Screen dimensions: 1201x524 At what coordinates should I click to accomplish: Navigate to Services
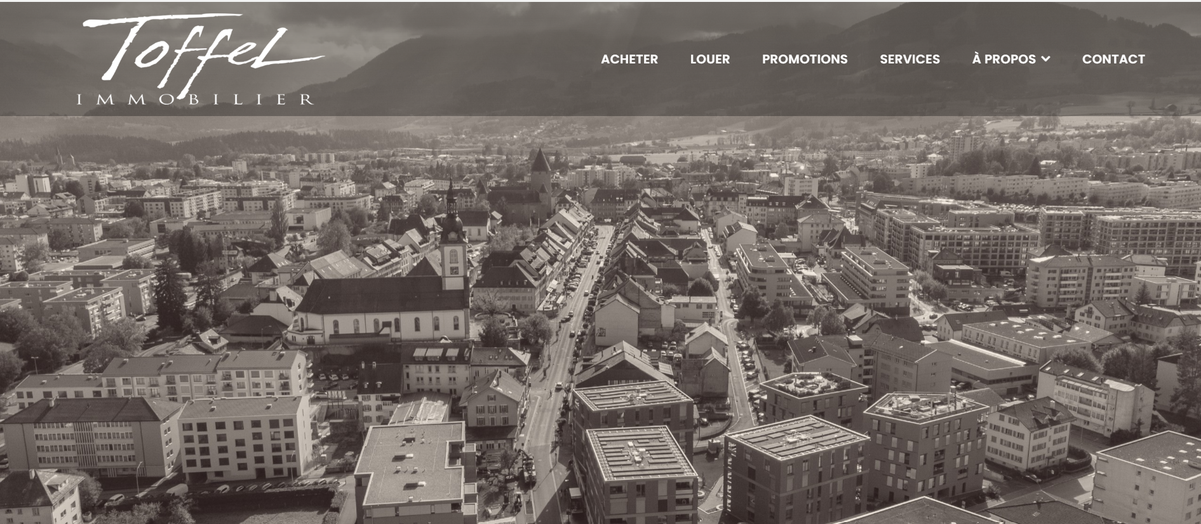point(909,59)
